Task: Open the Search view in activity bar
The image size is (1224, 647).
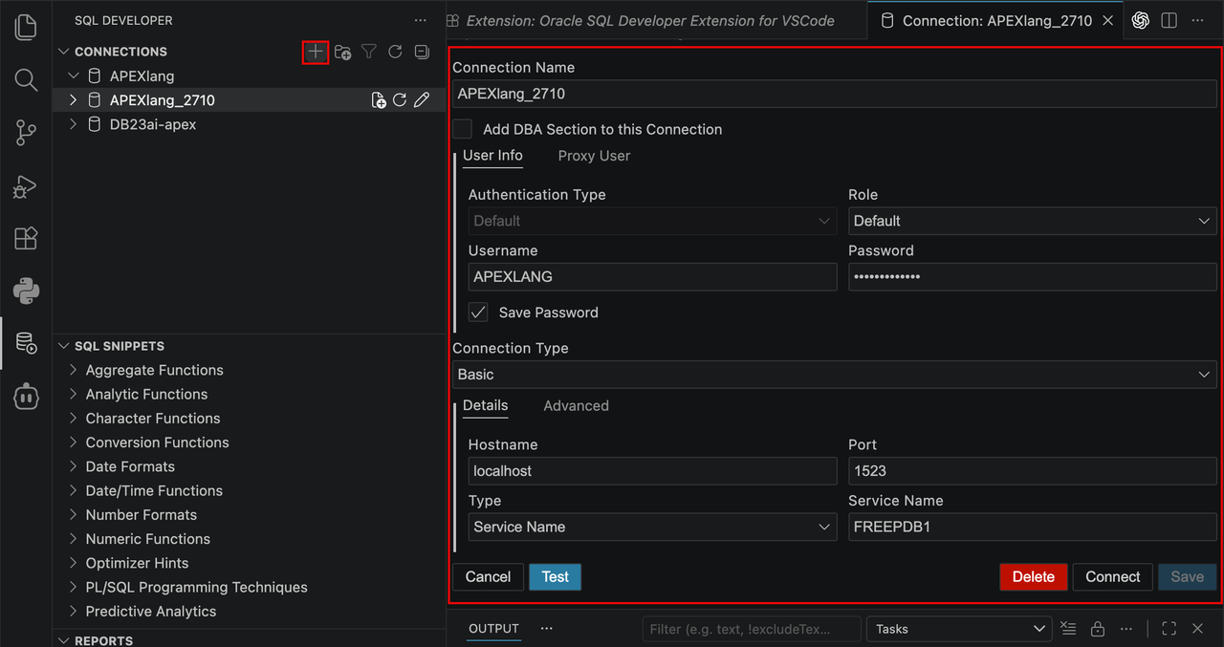Action: point(26,79)
